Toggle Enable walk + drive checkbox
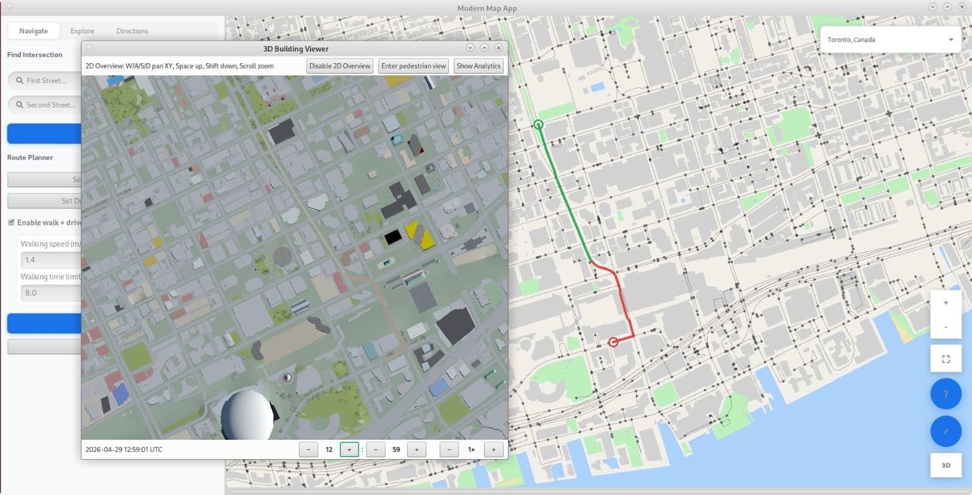 coord(11,222)
